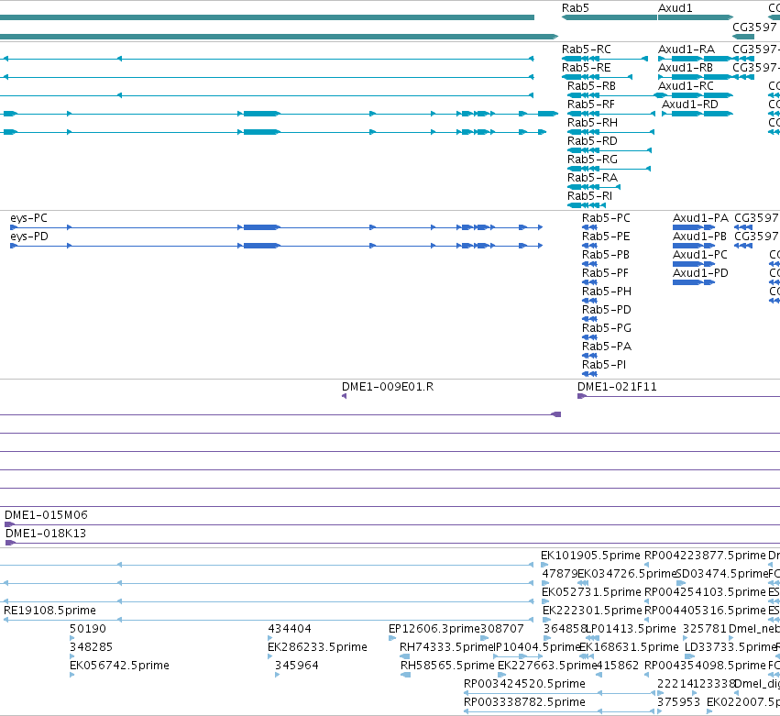Open the RP003338782.5prime EST label
Viewport: 780px width, 716px height.
524,702
